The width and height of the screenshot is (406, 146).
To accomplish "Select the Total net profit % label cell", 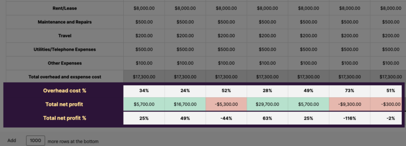I will point(65,118).
